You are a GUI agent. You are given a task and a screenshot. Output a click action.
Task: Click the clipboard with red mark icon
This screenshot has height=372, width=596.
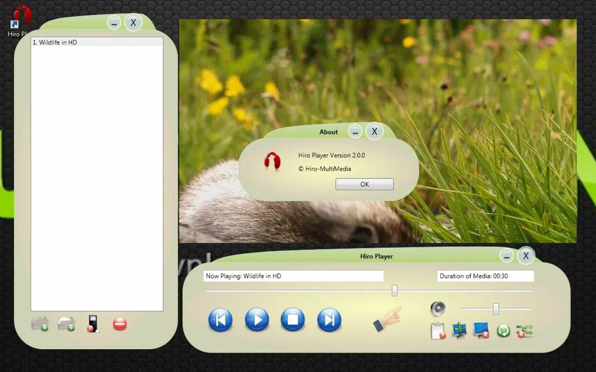pyautogui.click(x=438, y=331)
